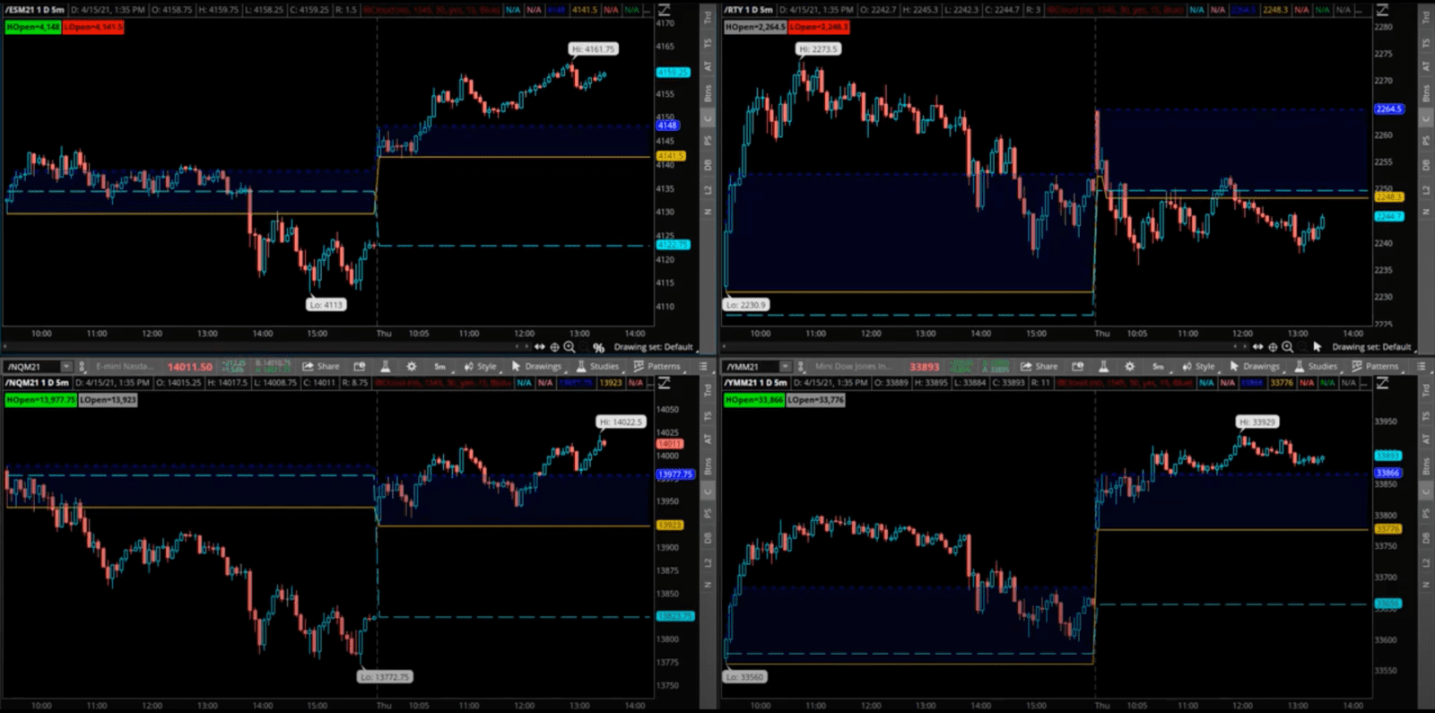This screenshot has height=713, width=1435.
Task: Toggle Trd side panel on /NQM21 chart
Action: point(708,390)
